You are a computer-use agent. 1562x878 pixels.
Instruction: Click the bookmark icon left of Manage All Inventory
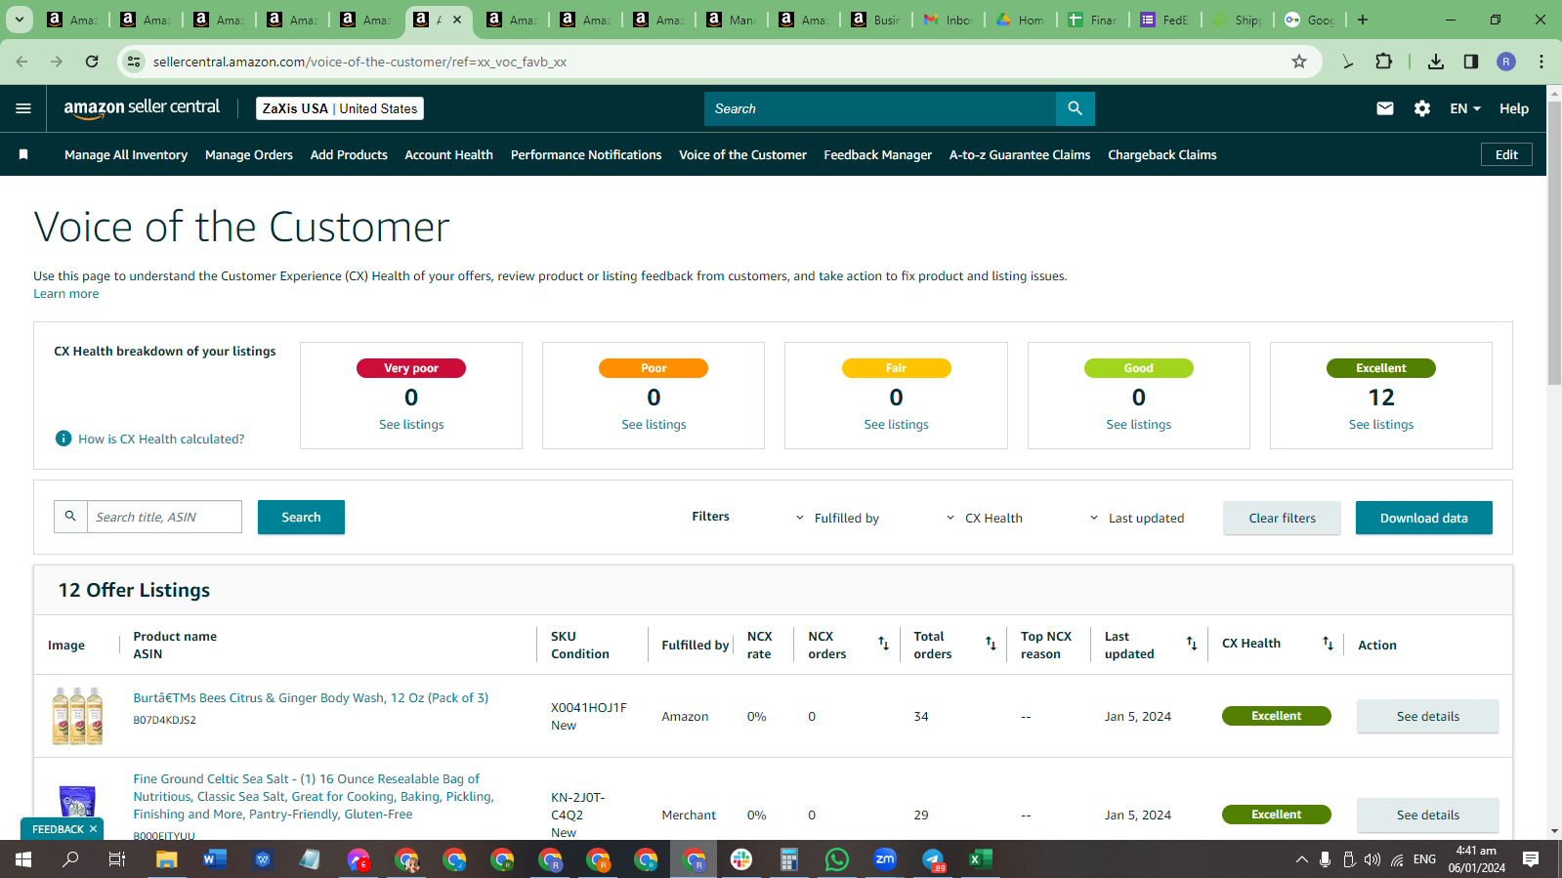point(23,154)
